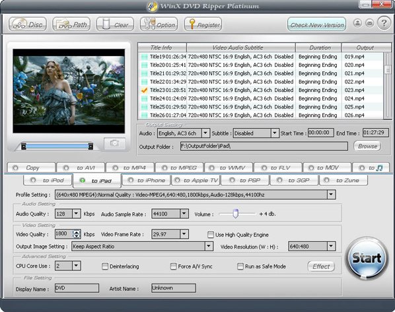Screen dimensions: 395x312
Task: Click the email envelope icon
Action: click(369, 23)
